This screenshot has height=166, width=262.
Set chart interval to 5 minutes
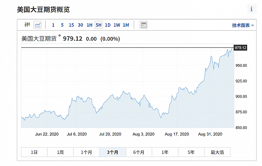pos(62,25)
